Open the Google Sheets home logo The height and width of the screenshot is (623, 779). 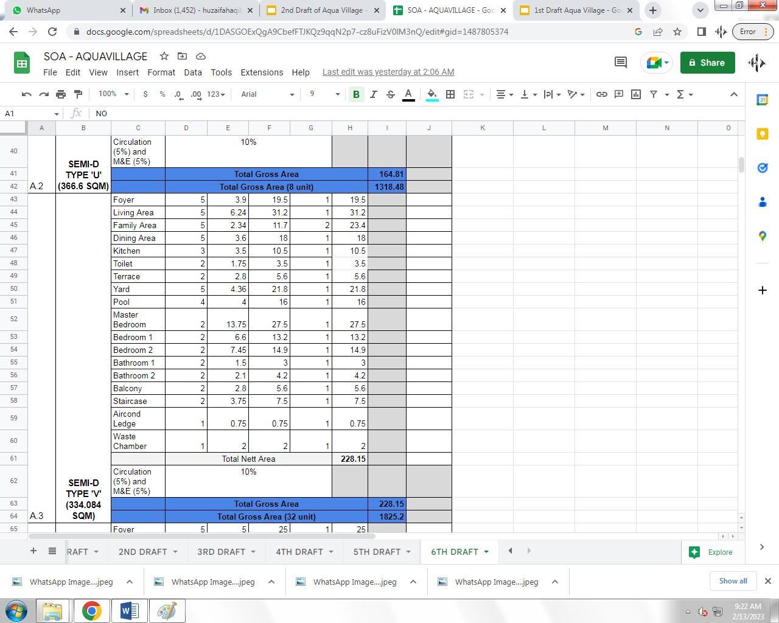click(x=22, y=63)
